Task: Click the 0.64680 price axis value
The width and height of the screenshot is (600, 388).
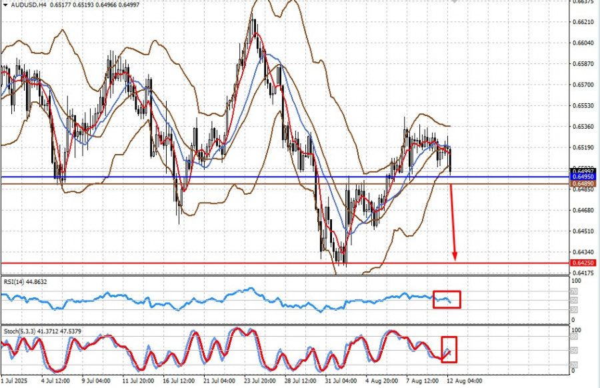Action: pos(583,210)
